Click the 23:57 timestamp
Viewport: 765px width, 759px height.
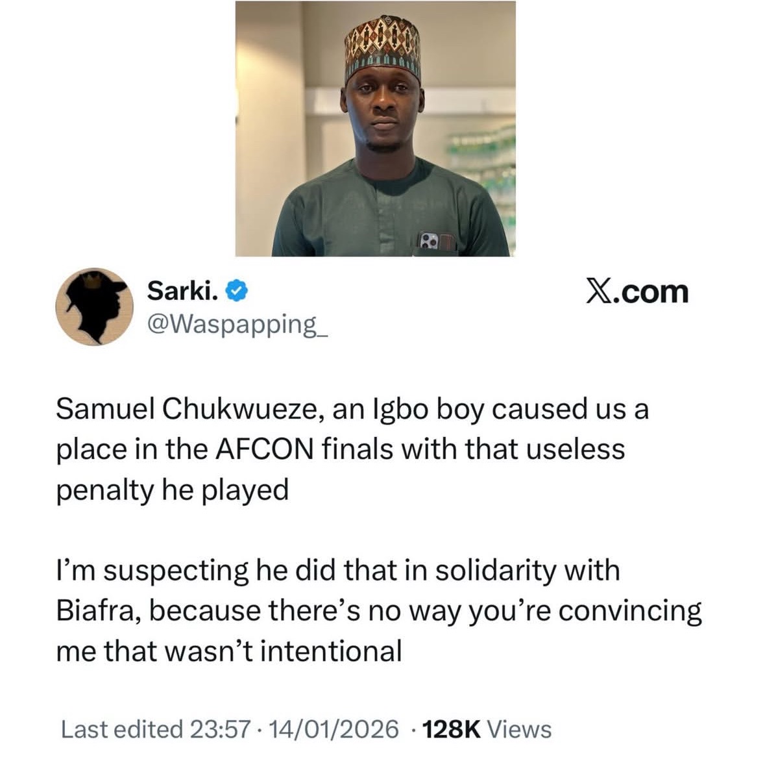pyautogui.click(x=221, y=729)
